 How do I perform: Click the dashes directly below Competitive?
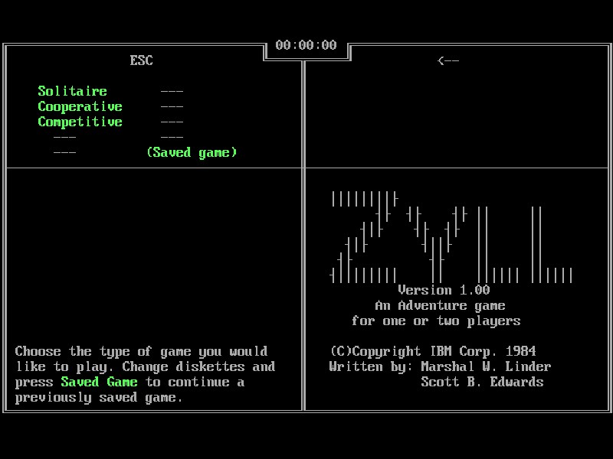pos(64,137)
